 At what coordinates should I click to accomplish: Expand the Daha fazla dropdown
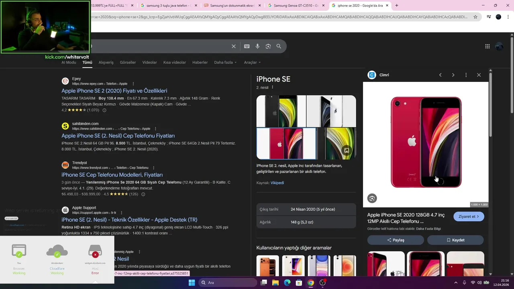225,63
